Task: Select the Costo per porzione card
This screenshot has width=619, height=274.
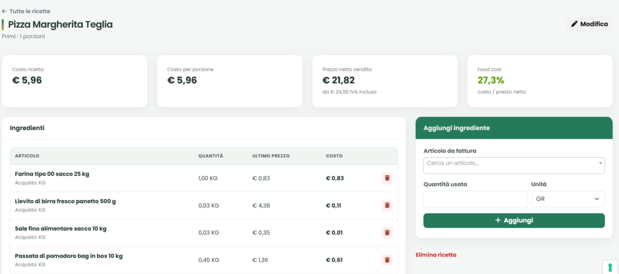Action: click(230, 81)
